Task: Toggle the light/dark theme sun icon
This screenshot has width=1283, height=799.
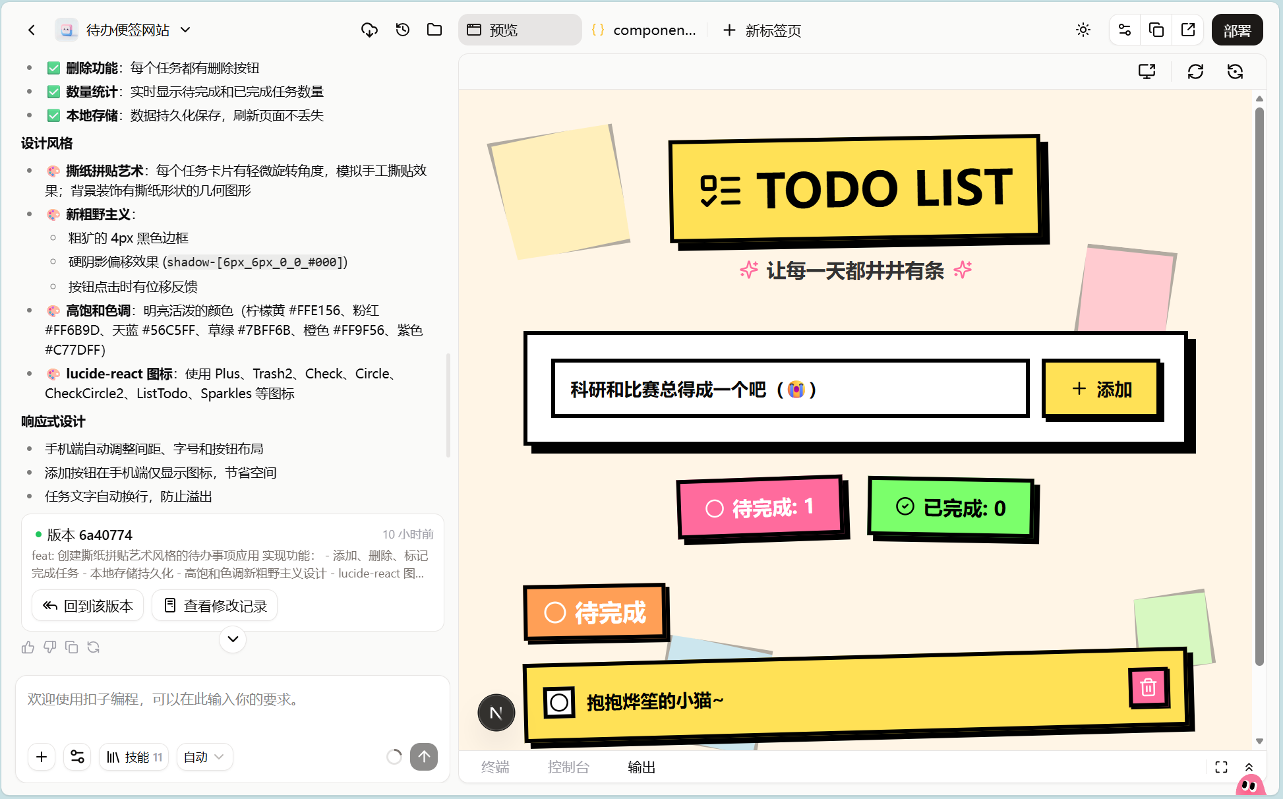Action: click(1083, 30)
